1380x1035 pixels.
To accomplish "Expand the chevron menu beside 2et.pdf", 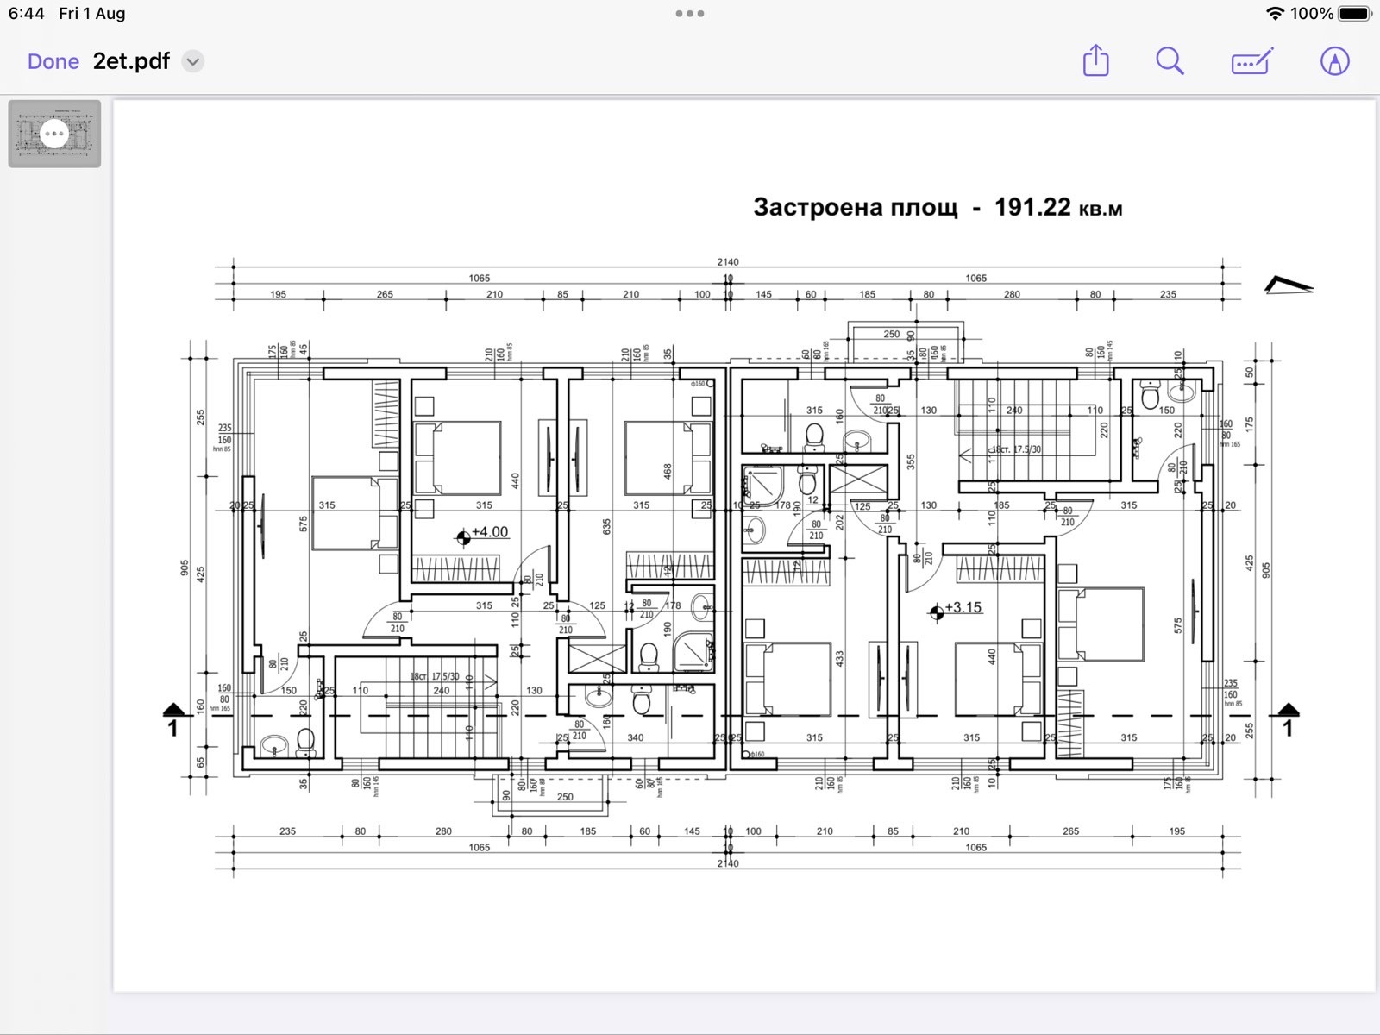I will click(x=193, y=61).
